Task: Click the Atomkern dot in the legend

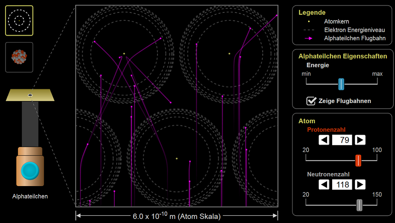Action: tap(309, 21)
